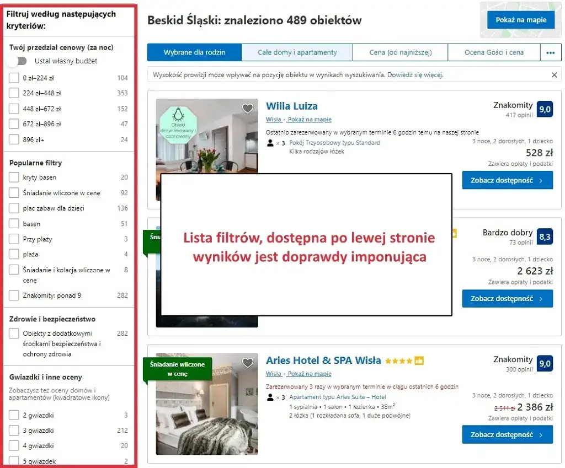Select the Ocena Gości i cena tab
The height and width of the screenshot is (468, 565).
tap(494, 52)
